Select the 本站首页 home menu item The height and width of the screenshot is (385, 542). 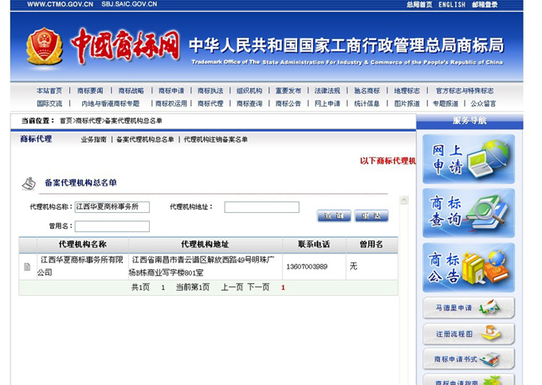(x=49, y=91)
